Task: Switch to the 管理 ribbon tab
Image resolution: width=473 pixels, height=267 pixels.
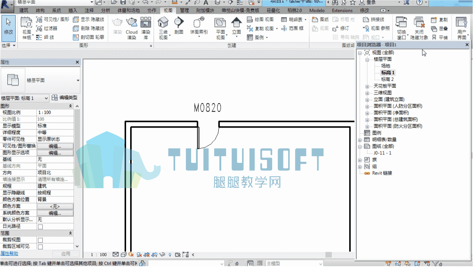Action: [184, 10]
